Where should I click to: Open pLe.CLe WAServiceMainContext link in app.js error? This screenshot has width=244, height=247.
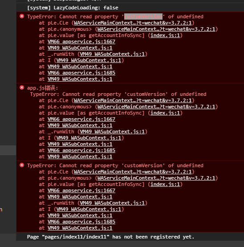point(133,100)
